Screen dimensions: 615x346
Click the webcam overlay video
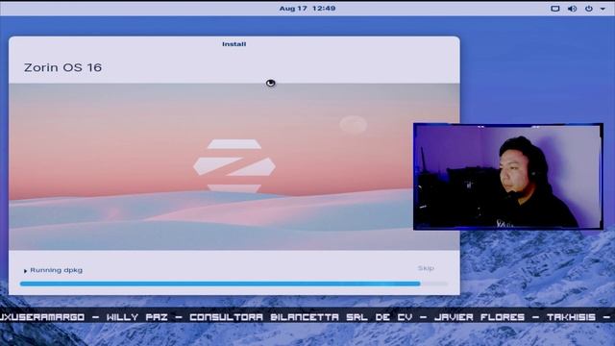pyautogui.click(x=508, y=177)
